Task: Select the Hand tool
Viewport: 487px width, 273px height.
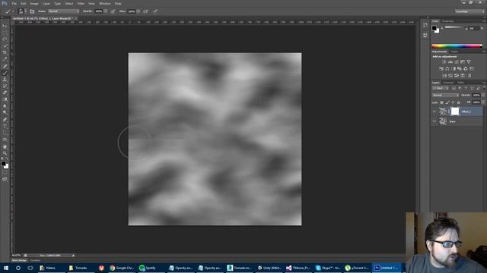Action: tap(5, 146)
